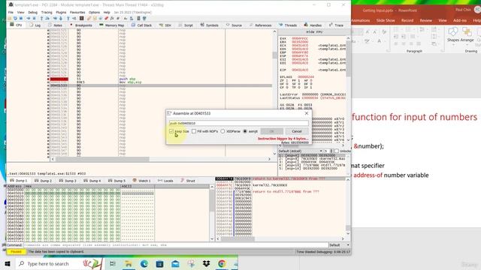Select the XEDParse radio button
The width and height of the screenshot is (481, 270).
222,131
